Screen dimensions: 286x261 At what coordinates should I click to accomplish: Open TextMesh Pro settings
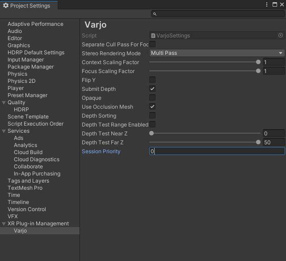click(x=25, y=188)
